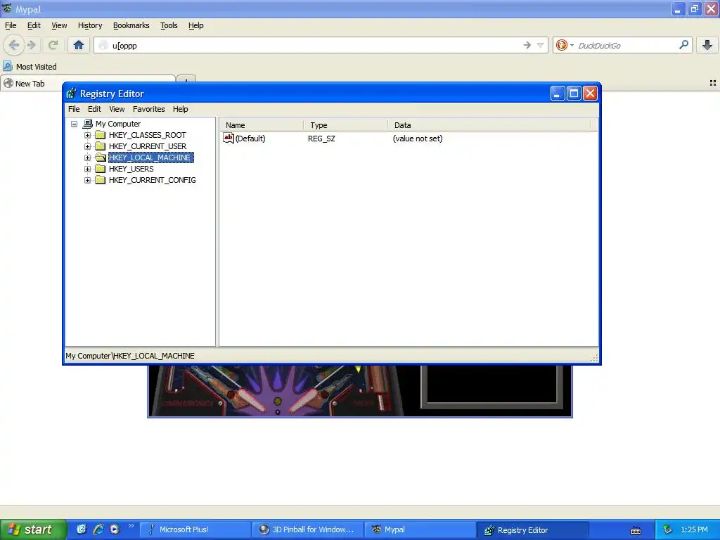This screenshot has height=540, width=720.
Task: Select the New Tab tab
Action: click(87, 83)
